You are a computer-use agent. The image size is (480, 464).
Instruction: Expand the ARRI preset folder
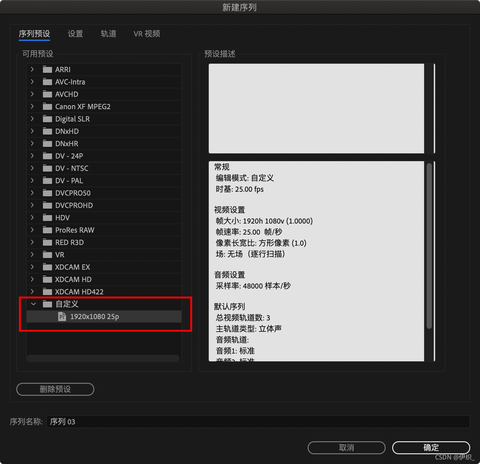(x=32, y=69)
